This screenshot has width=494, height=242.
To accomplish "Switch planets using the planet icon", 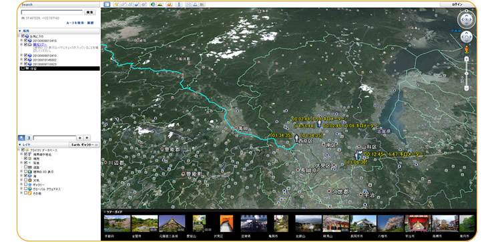I will tap(169, 5).
